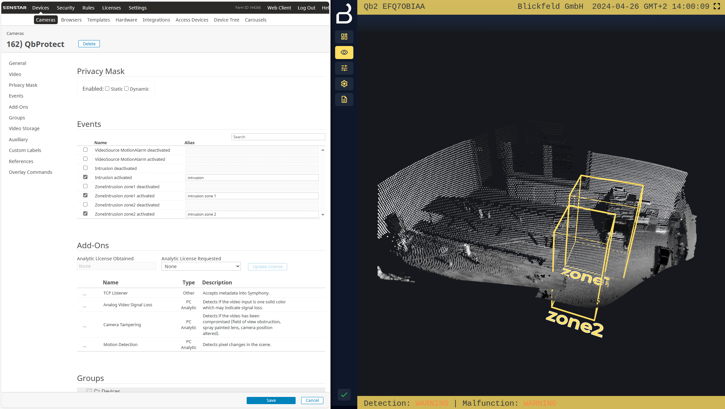The image size is (725, 409).
Task: Click the events Search field
Action: pos(278,137)
